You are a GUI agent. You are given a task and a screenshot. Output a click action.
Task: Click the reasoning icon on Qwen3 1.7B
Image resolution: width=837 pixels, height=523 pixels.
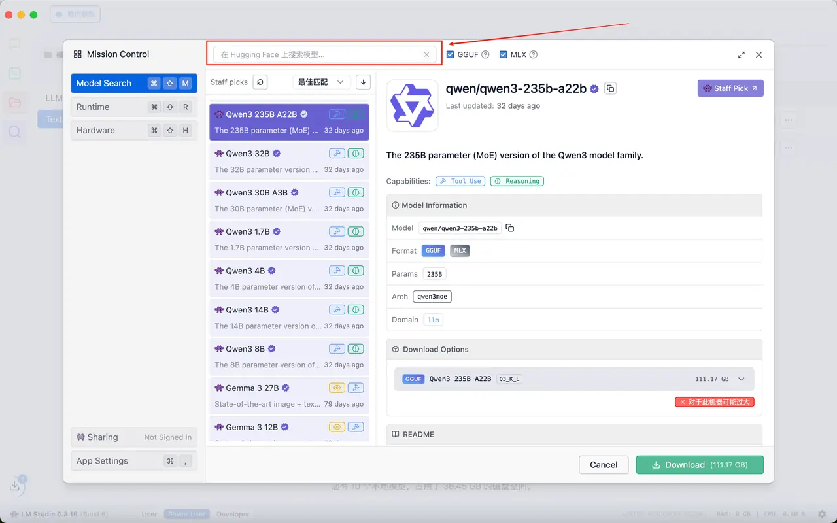point(356,232)
